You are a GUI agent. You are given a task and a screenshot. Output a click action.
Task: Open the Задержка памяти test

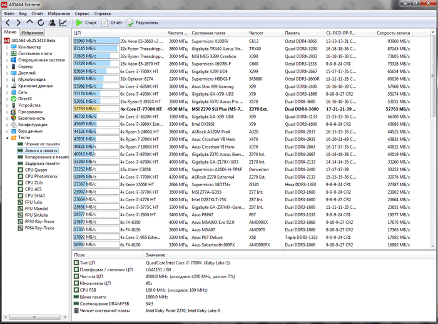point(39,164)
